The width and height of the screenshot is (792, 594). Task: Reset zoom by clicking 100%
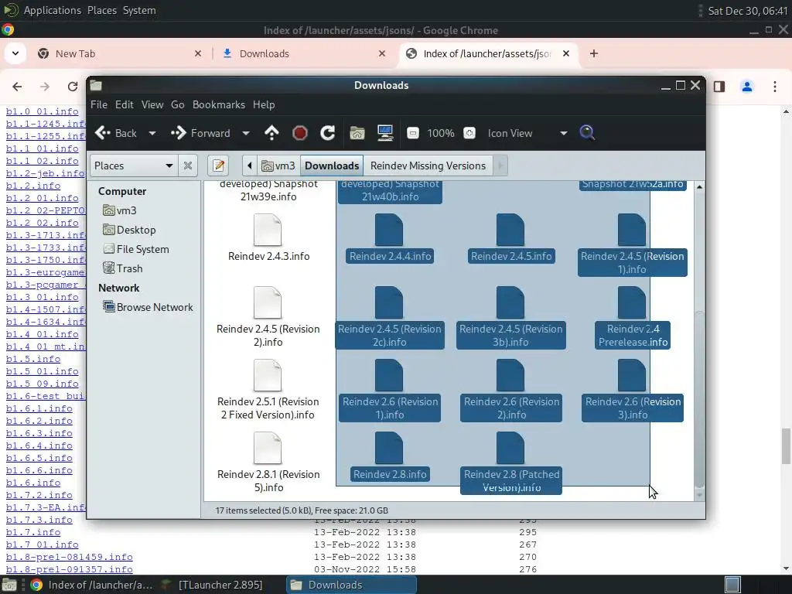pos(440,133)
